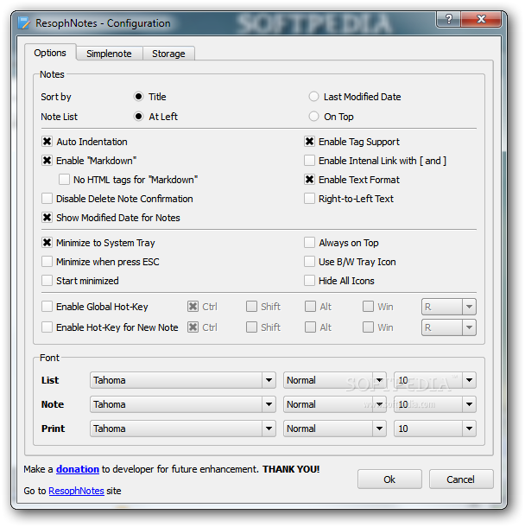Open the ResophNotes site link
Viewport: 525px width, 527px height.
click(x=76, y=491)
